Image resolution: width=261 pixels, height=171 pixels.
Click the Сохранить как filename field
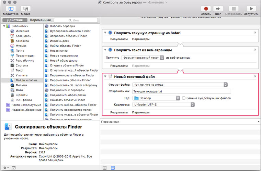coord(182,91)
